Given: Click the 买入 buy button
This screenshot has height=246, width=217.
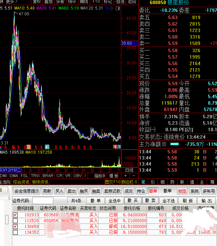Looking at the screenshot, I should coord(59,191).
